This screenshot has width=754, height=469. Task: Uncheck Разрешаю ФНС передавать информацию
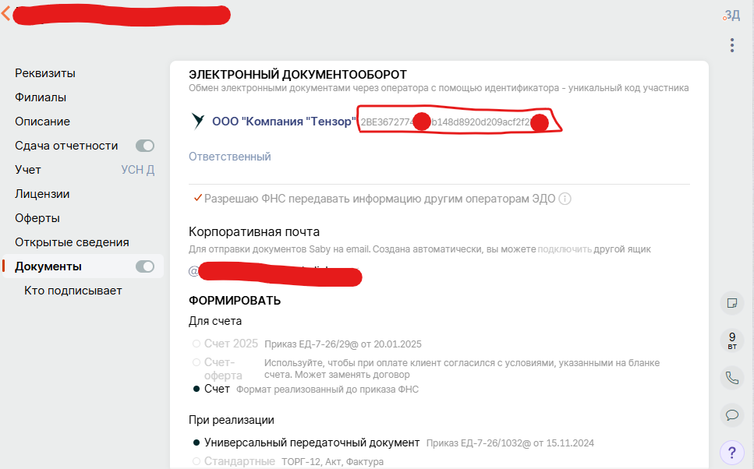[x=196, y=199]
